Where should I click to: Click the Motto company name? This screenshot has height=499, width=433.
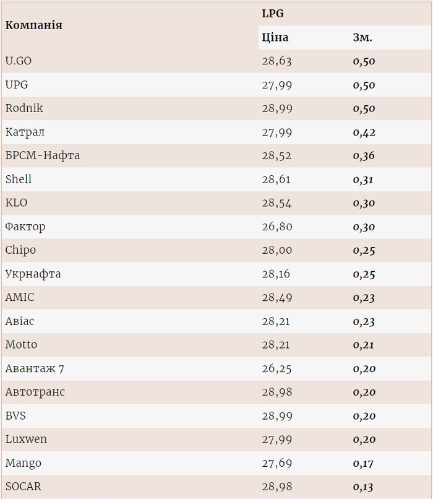pyautogui.click(x=21, y=345)
